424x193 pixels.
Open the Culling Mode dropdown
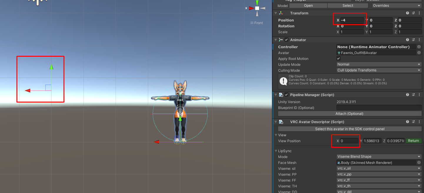point(379,70)
